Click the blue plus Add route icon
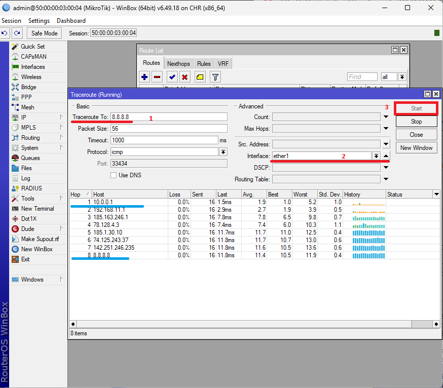 pyautogui.click(x=144, y=77)
